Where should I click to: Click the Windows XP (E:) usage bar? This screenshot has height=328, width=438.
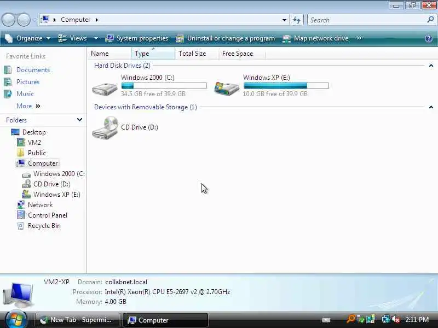tap(286, 85)
